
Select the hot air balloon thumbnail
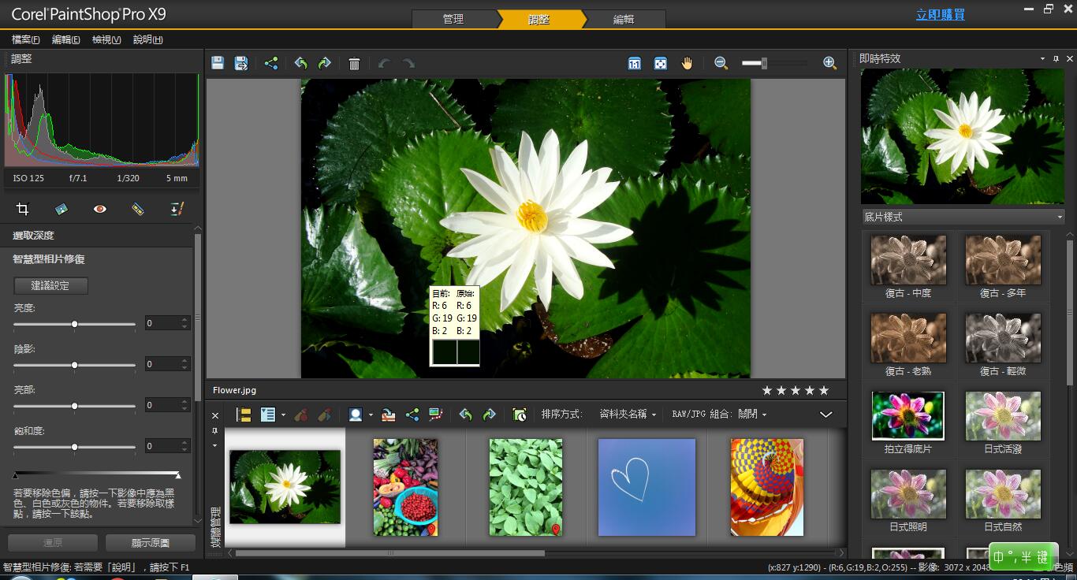767,487
